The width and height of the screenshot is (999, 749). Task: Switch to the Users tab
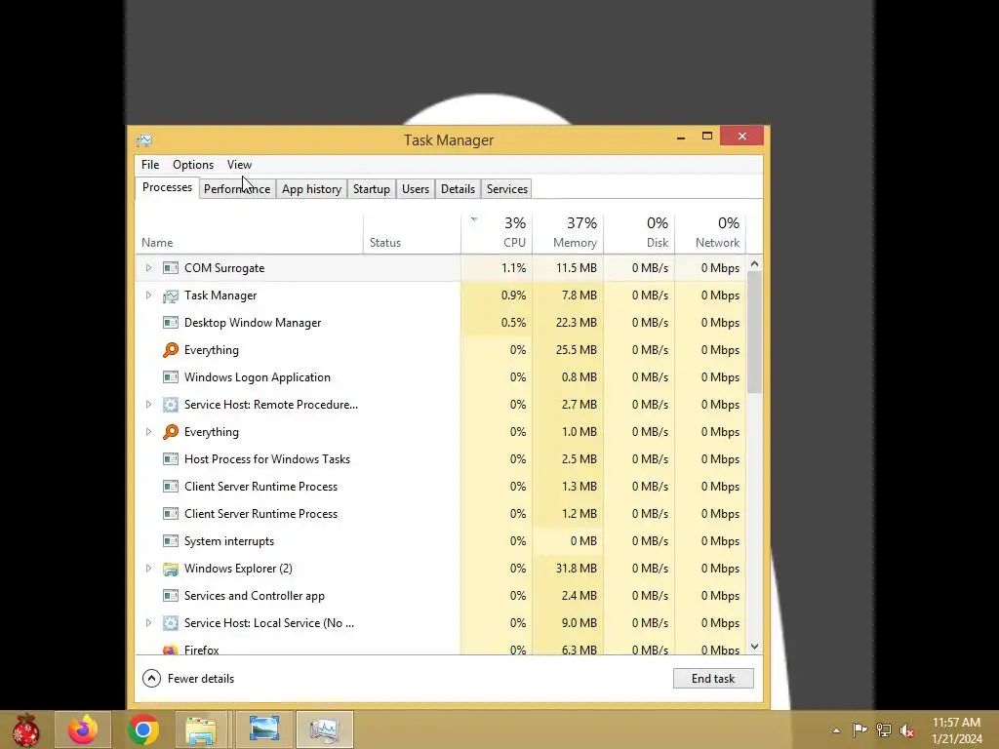coord(416,189)
